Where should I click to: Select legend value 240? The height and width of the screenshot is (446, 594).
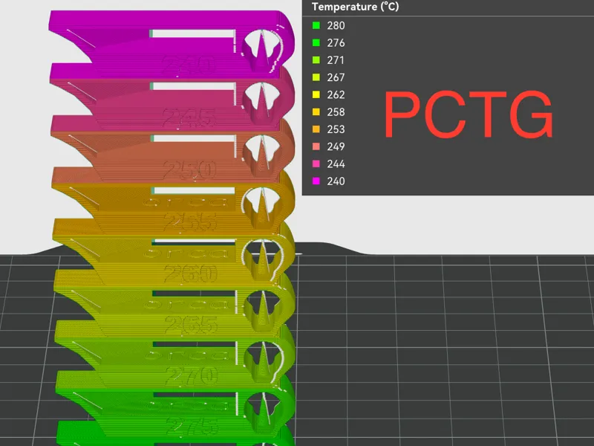336,181
